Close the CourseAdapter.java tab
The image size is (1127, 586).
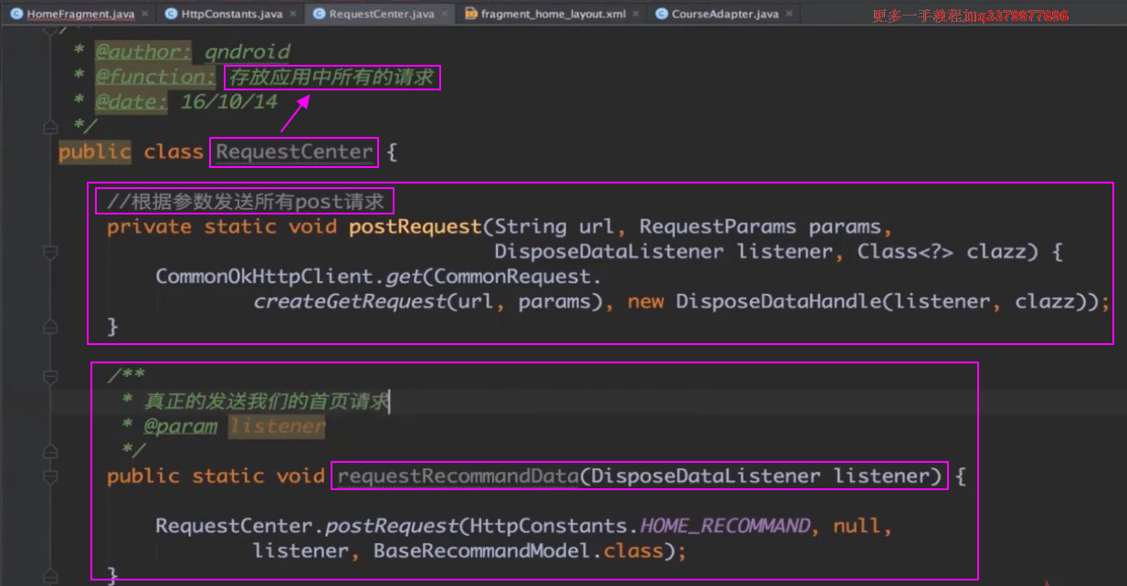[789, 15]
